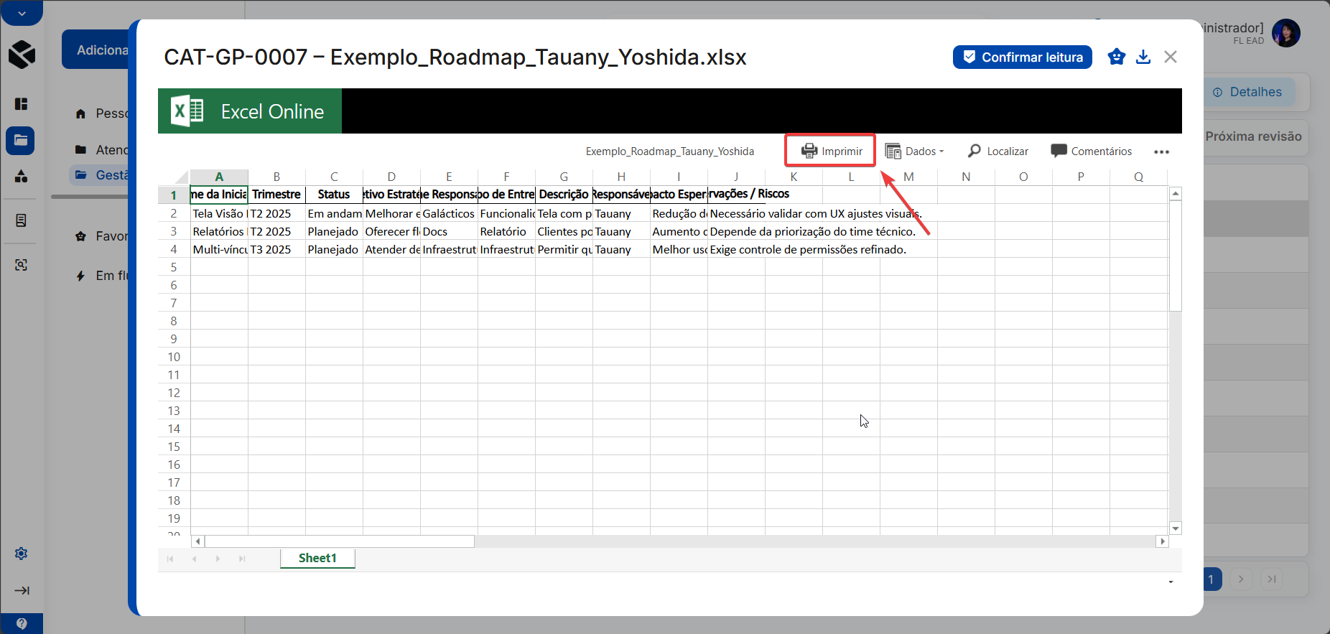This screenshot has width=1330, height=634.
Task: Go to next page pagination arrow
Action: click(1240, 579)
